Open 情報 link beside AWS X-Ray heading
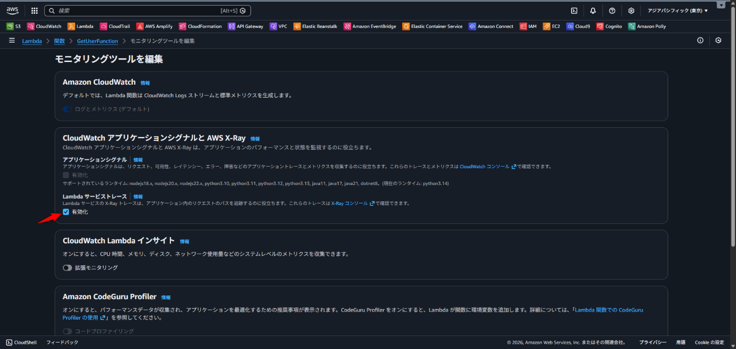The height and width of the screenshot is (349, 736). (255, 139)
